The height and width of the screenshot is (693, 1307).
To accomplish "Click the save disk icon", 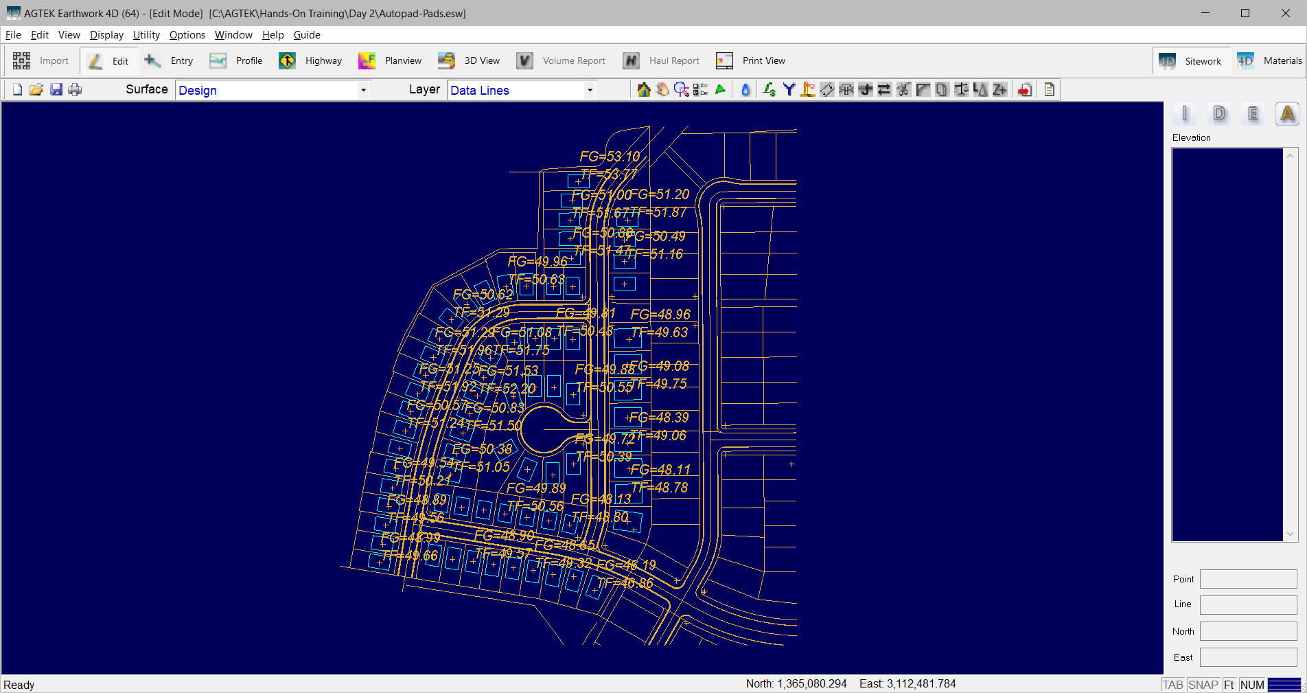I will point(56,90).
